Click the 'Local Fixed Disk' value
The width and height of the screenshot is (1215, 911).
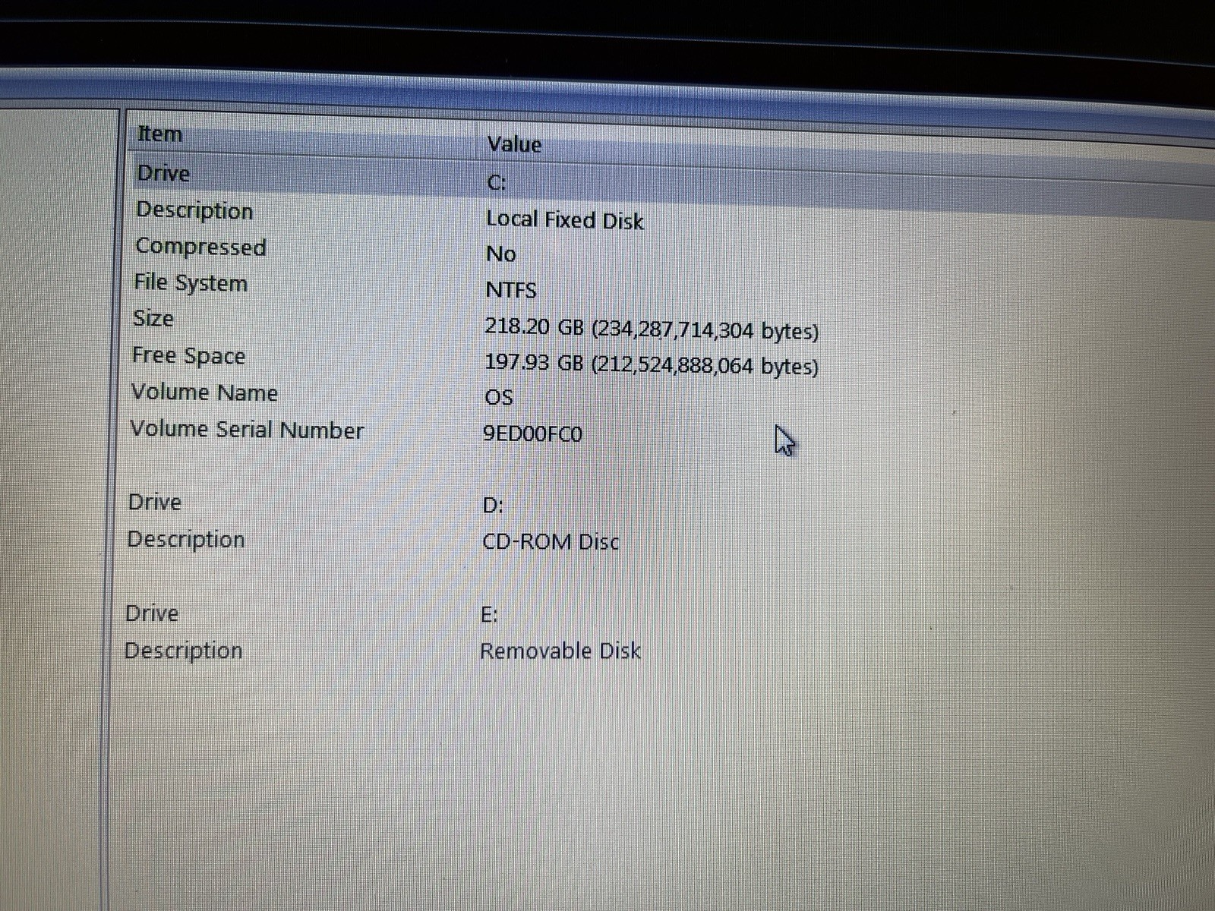point(564,220)
